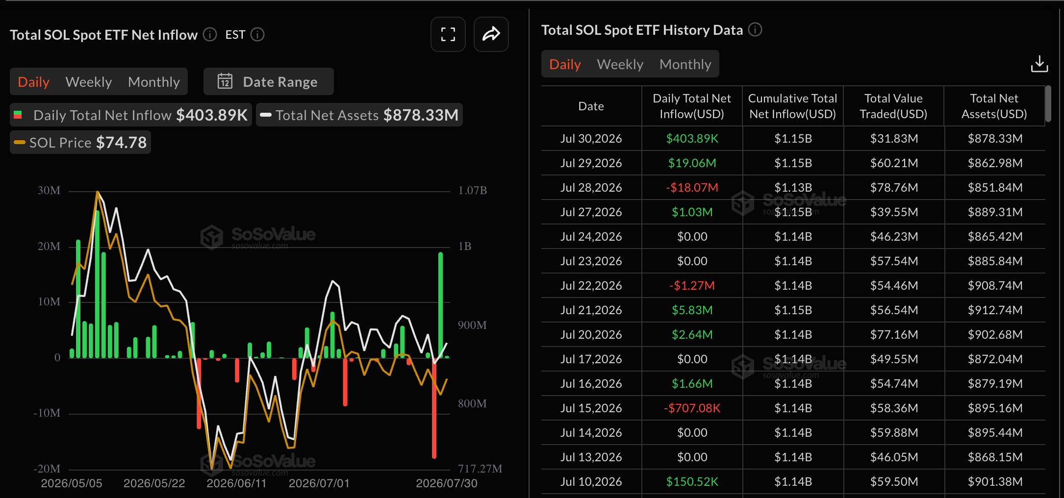Select Daily tab in the chart panel
Viewport: 1064px width, 498px height.
[x=33, y=82]
